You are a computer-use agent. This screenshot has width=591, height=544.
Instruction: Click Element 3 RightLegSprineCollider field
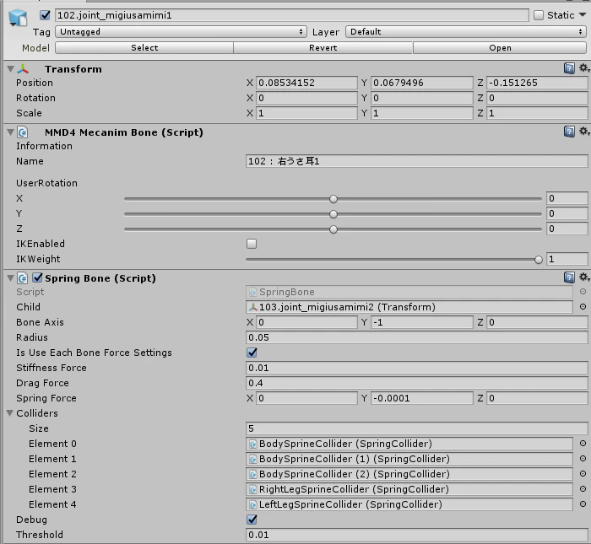point(409,489)
